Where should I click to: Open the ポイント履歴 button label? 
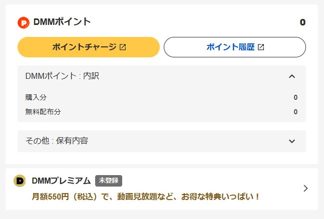pos(230,47)
